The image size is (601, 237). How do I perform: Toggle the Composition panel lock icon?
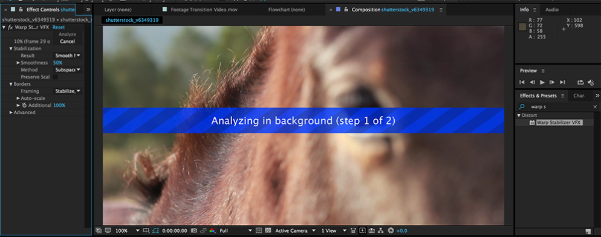click(346, 9)
